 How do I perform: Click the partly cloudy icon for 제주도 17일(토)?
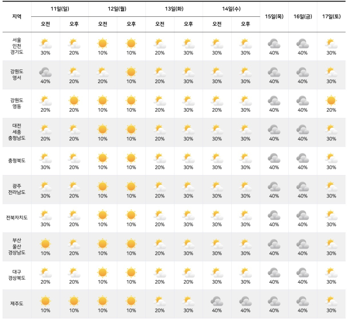coord(331,301)
